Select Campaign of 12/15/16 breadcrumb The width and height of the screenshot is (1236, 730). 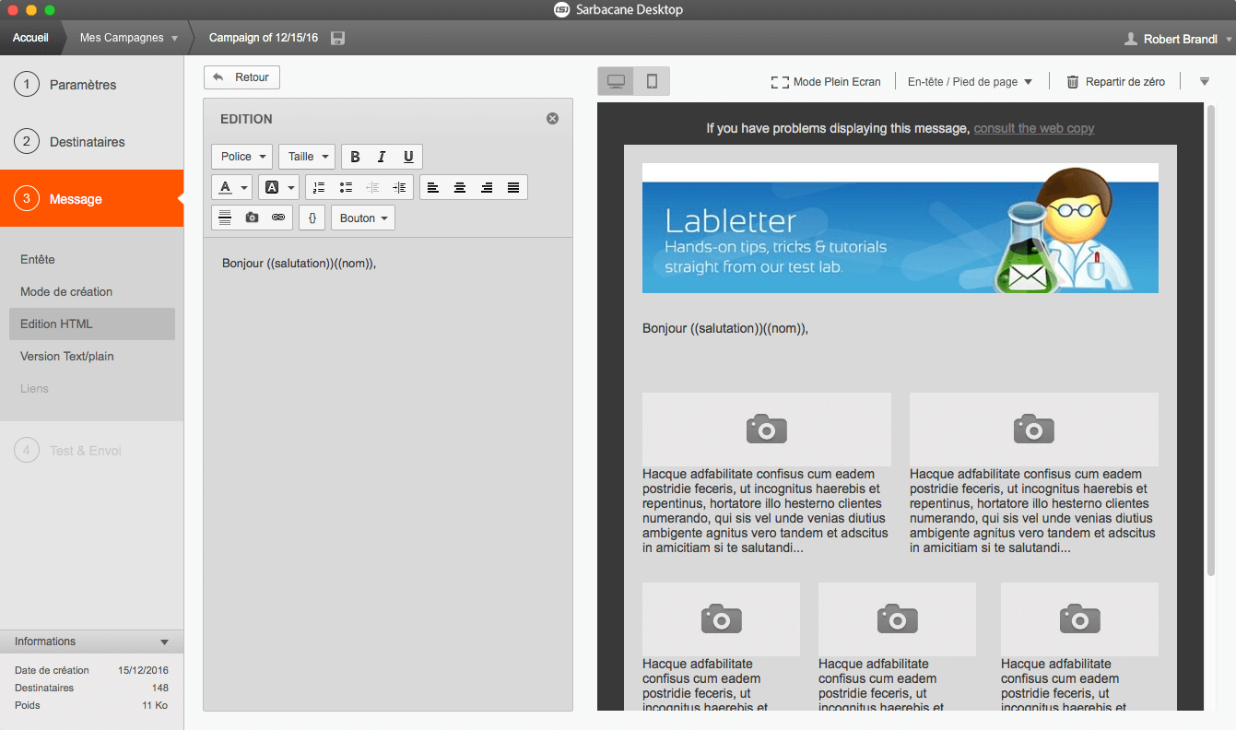pyautogui.click(x=264, y=38)
